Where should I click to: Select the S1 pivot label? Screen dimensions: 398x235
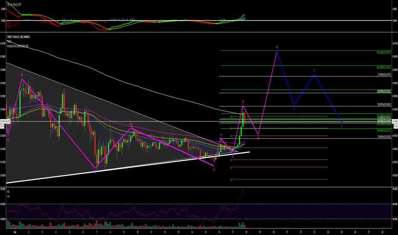click(x=231, y=160)
